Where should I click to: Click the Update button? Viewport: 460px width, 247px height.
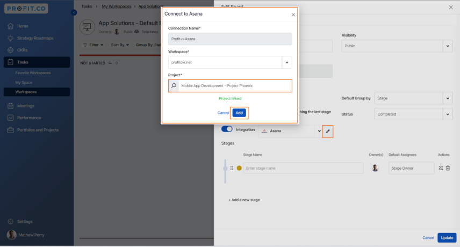447,238
